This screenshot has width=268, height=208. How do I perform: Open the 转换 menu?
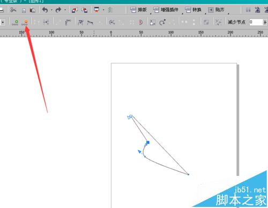pos(193,10)
